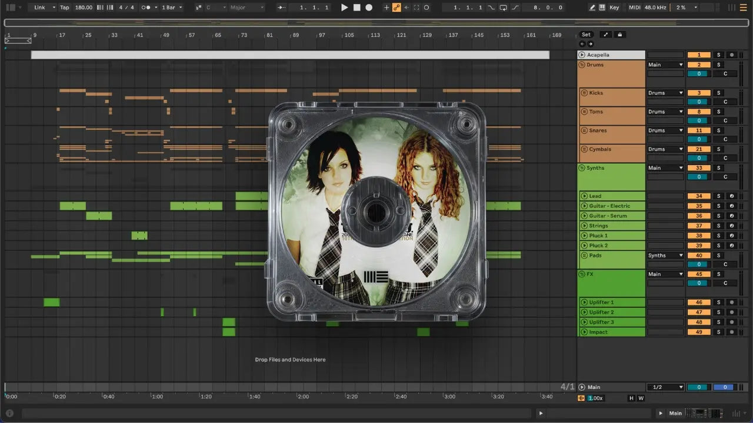Toggle the lock envelopes icon
Viewport: 753px width, 423px height.
[x=619, y=35]
